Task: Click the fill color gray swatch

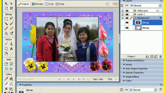Action: coord(11,89)
